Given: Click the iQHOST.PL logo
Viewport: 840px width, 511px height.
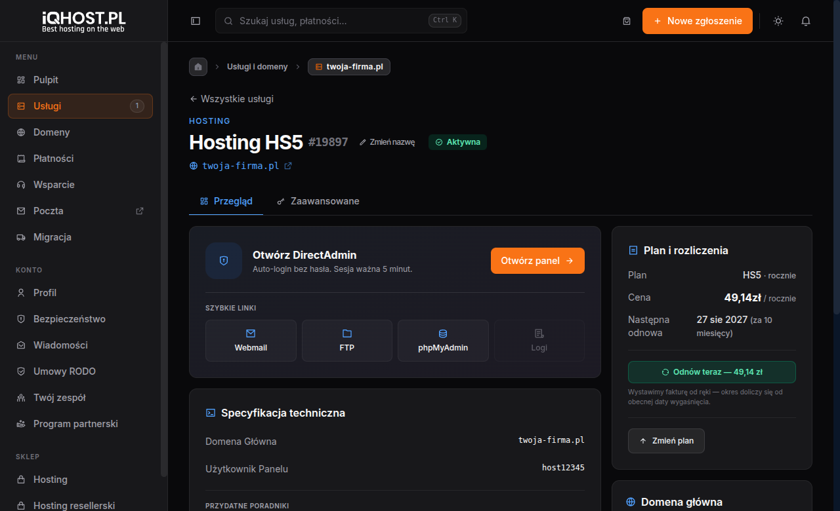Looking at the screenshot, I should 83,21.
